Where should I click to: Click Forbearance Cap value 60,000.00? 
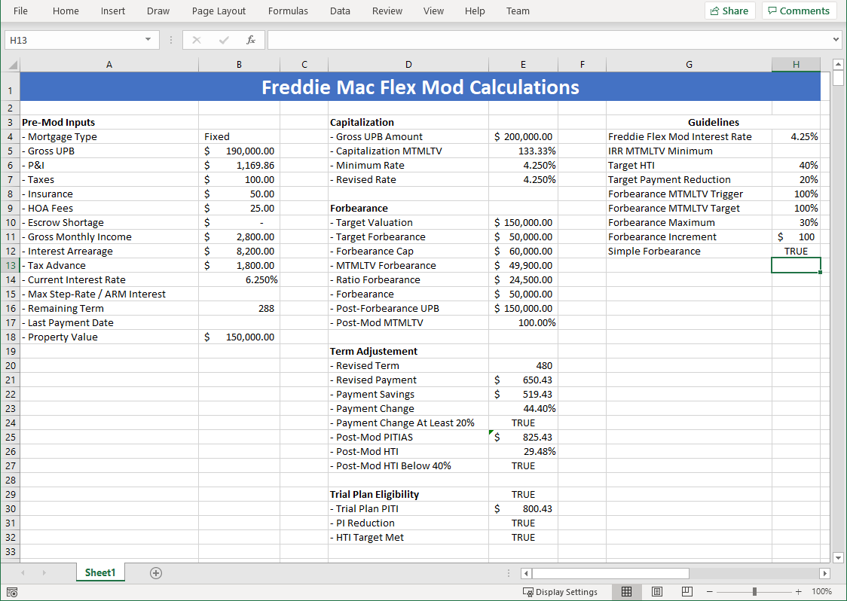coord(523,251)
